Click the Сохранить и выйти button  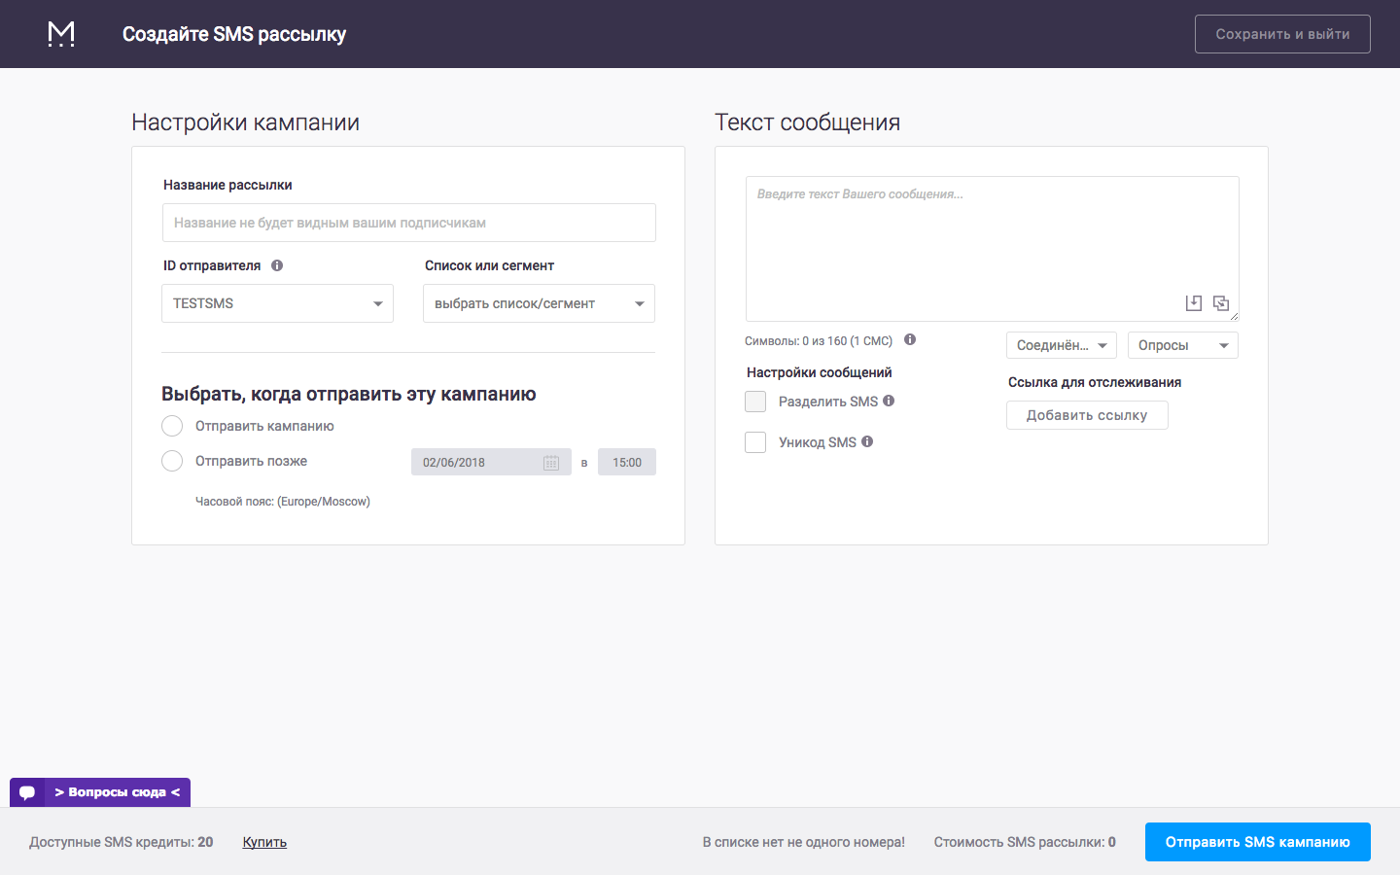pos(1282,33)
